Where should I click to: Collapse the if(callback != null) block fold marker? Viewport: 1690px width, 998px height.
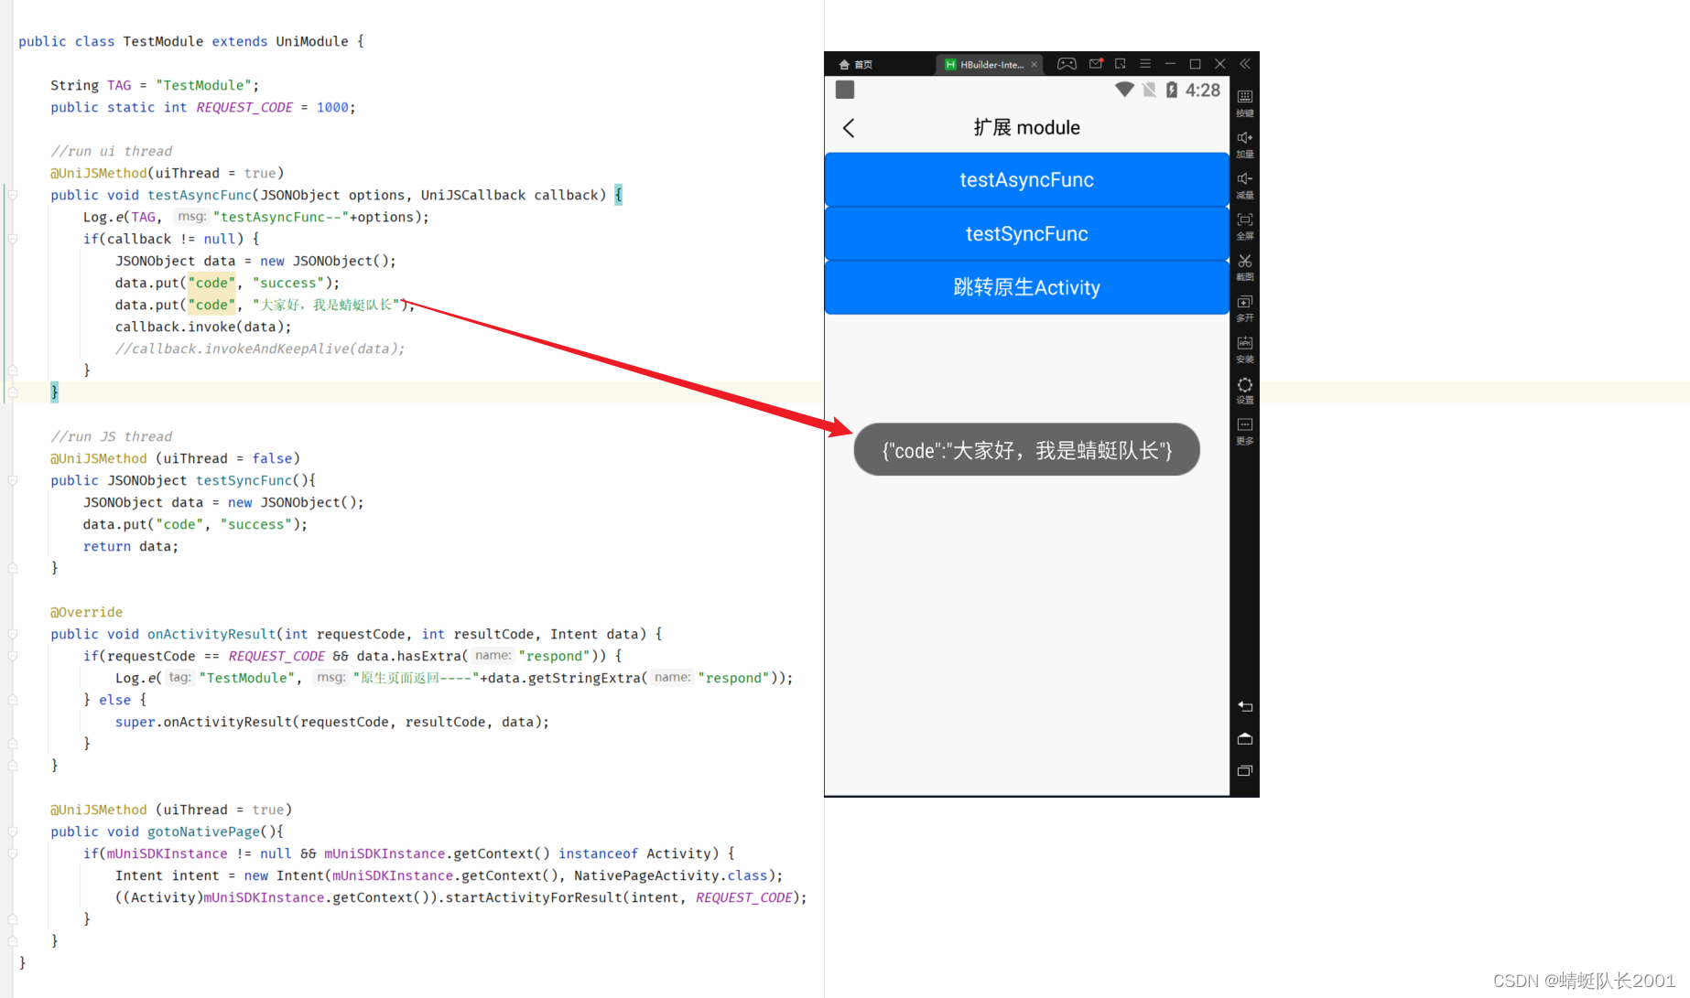(13, 239)
